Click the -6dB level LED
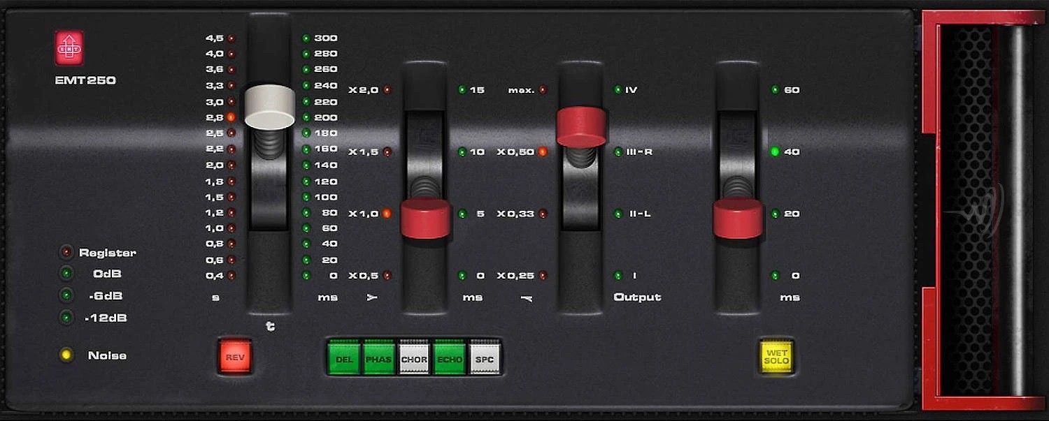The image size is (1049, 421). point(66,295)
